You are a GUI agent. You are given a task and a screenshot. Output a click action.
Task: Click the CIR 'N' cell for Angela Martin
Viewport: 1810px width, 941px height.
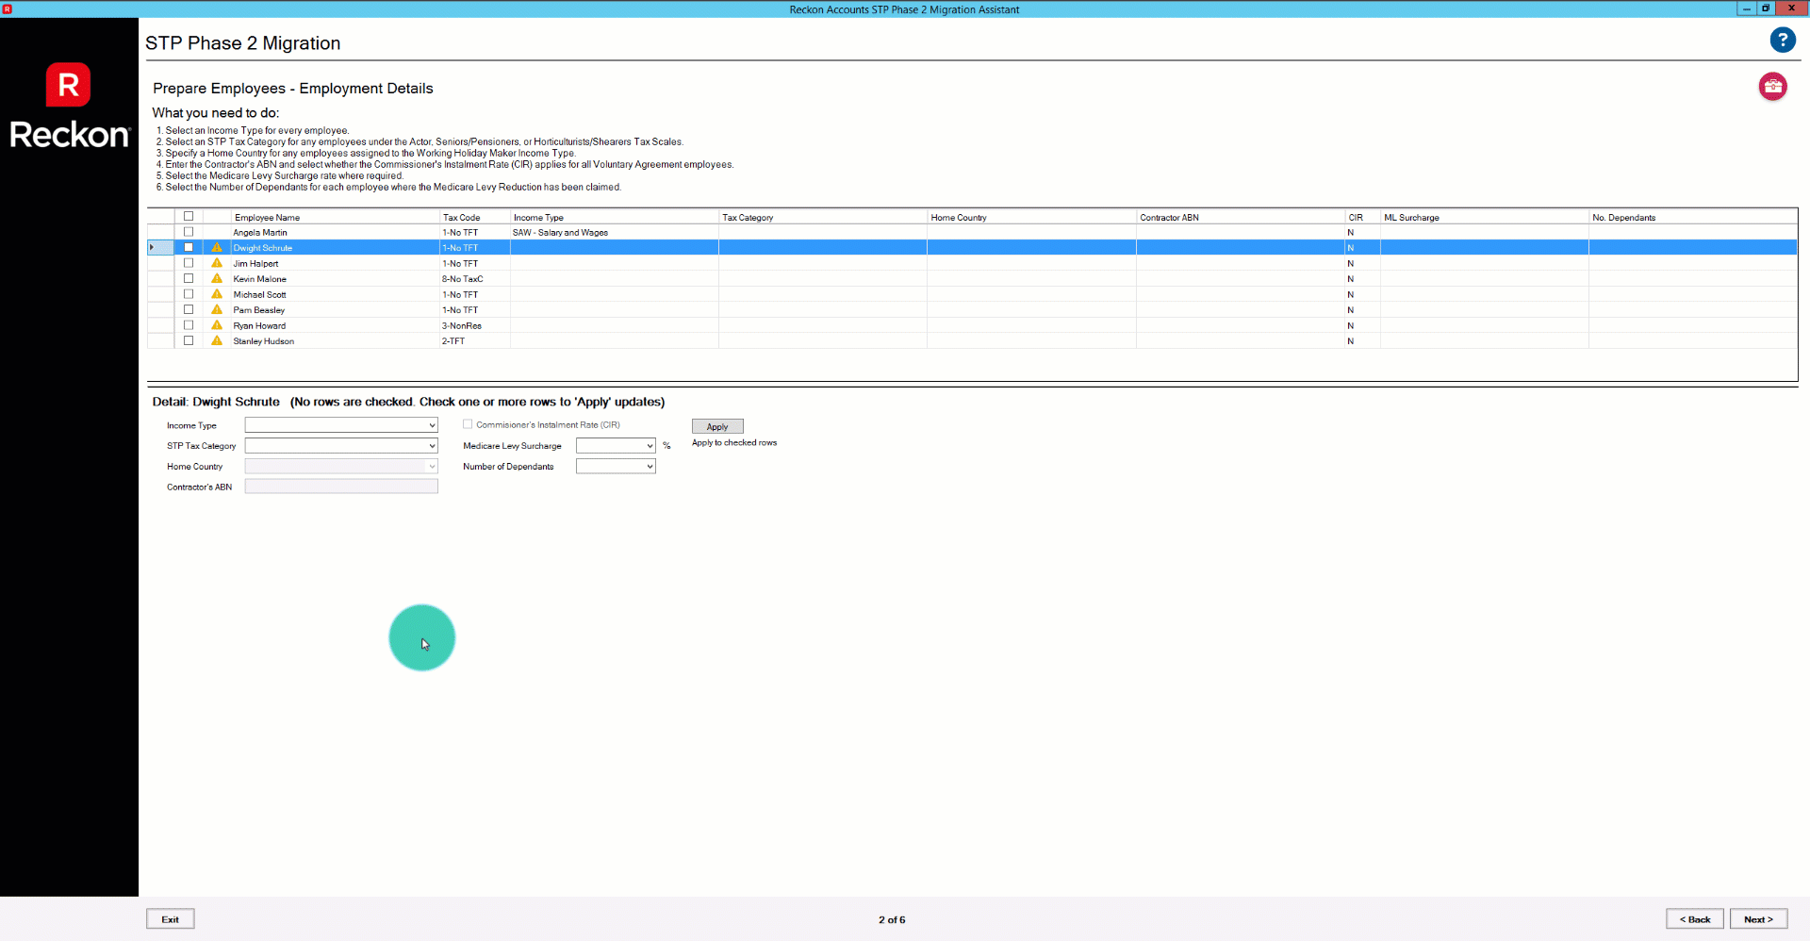[1362, 232]
